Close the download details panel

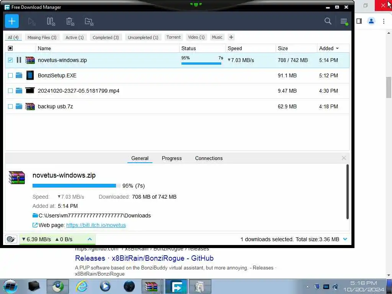click(x=344, y=158)
